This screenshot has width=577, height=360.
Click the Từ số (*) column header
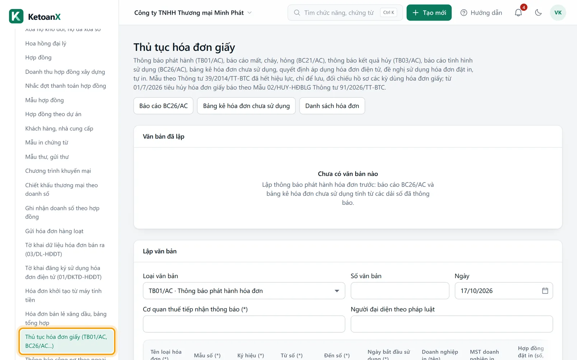point(292,355)
